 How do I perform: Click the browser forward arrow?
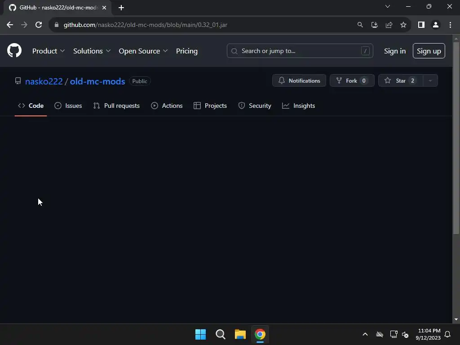point(24,25)
